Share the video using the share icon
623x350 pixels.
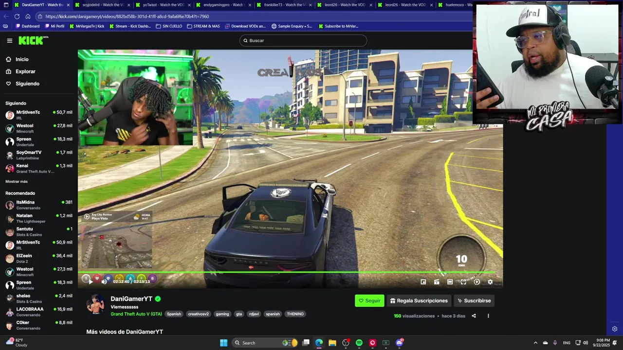tap(474, 316)
